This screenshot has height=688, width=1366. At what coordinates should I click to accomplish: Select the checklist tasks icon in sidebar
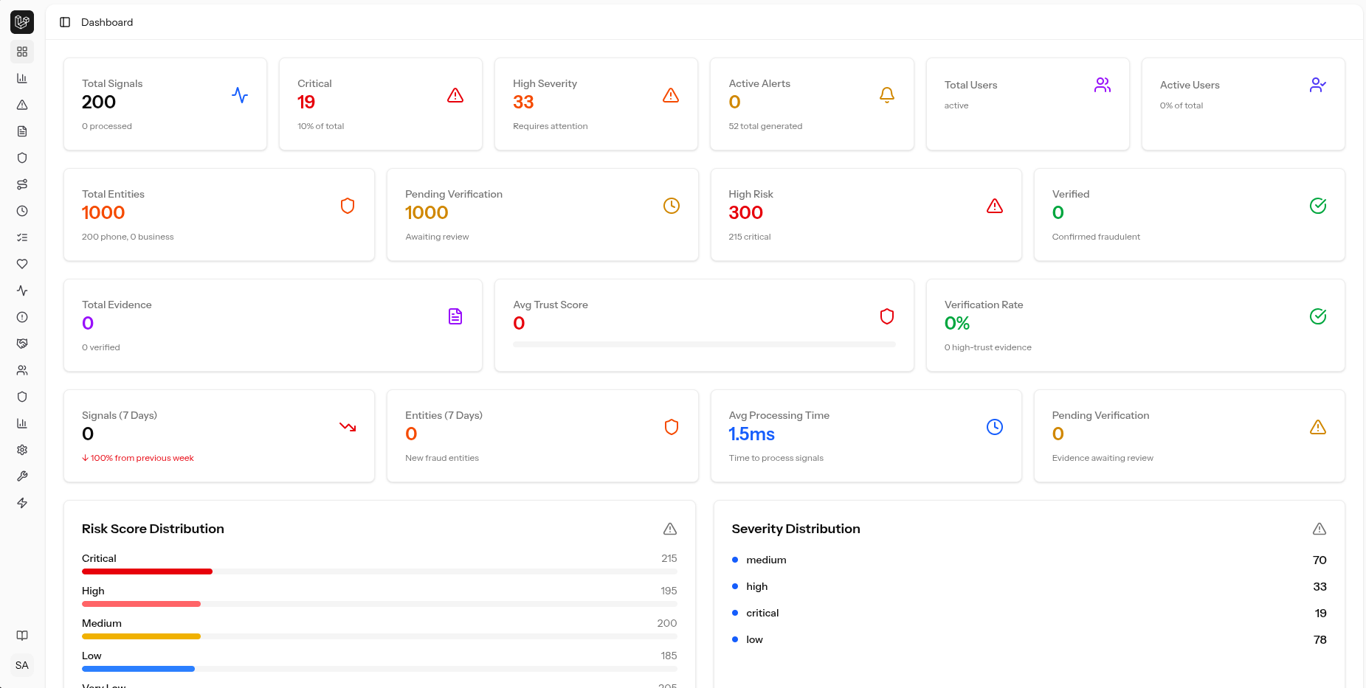tap(22, 237)
